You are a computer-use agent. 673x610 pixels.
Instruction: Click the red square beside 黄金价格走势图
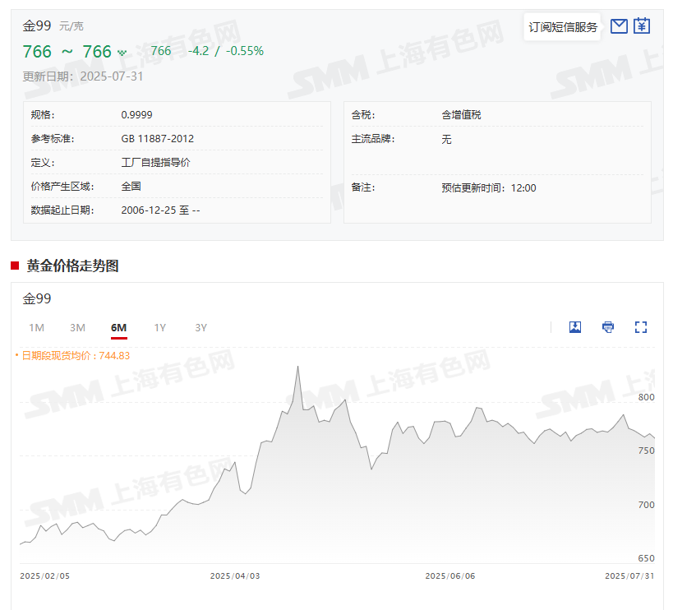coord(15,266)
